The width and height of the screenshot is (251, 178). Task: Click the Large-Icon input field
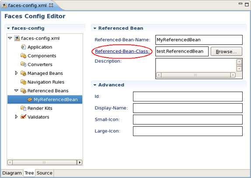[x=188, y=131]
